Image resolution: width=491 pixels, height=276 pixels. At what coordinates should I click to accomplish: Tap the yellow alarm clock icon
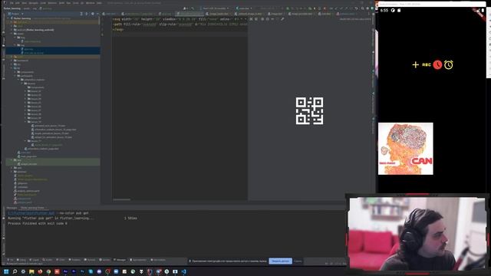point(448,64)
